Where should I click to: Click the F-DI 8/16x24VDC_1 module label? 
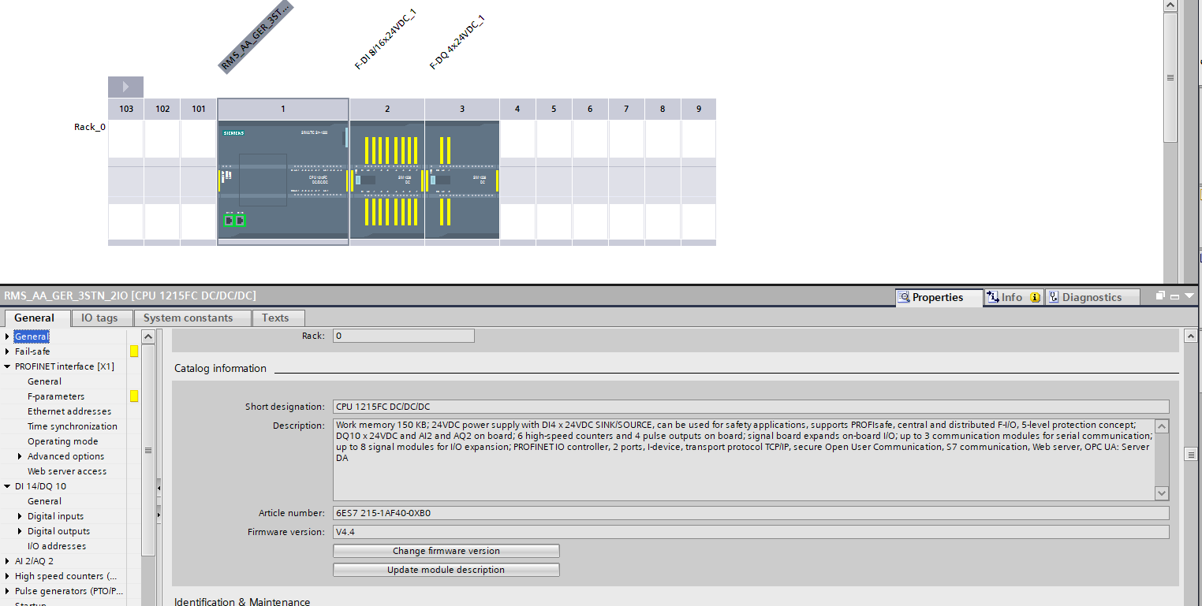[385, 39]
